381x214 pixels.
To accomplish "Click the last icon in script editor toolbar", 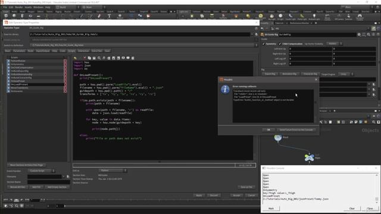I will pos(133,58).
